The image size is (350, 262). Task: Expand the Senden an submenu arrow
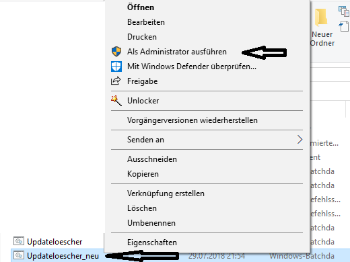click(300, 140)
